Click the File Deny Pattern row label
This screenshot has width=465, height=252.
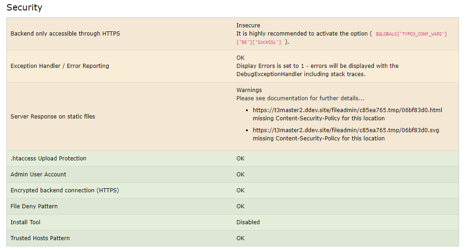pos(34,206)
